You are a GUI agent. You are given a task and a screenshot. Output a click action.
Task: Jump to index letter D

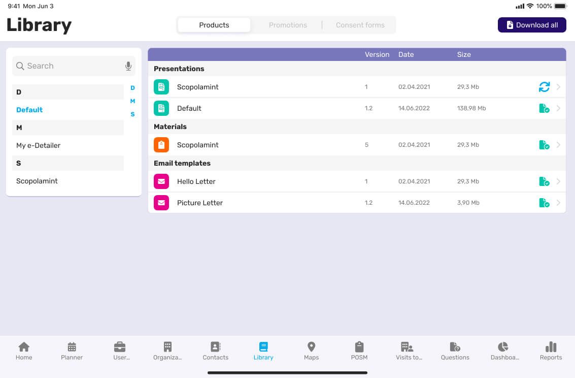pos(132,88)
